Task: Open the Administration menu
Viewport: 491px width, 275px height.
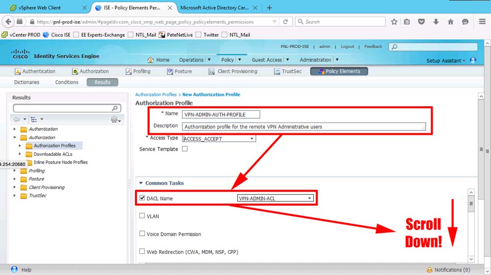Action: pos(319,60)
